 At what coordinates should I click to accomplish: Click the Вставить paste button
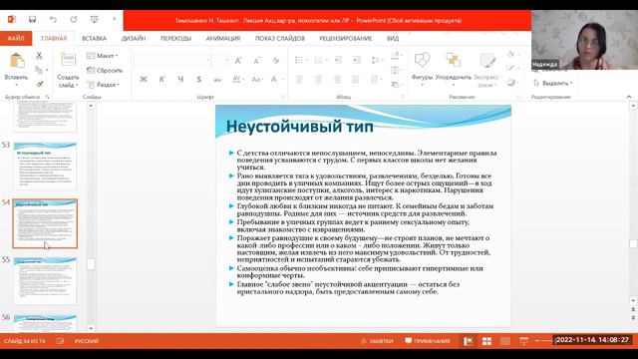(x=16, y=69)
